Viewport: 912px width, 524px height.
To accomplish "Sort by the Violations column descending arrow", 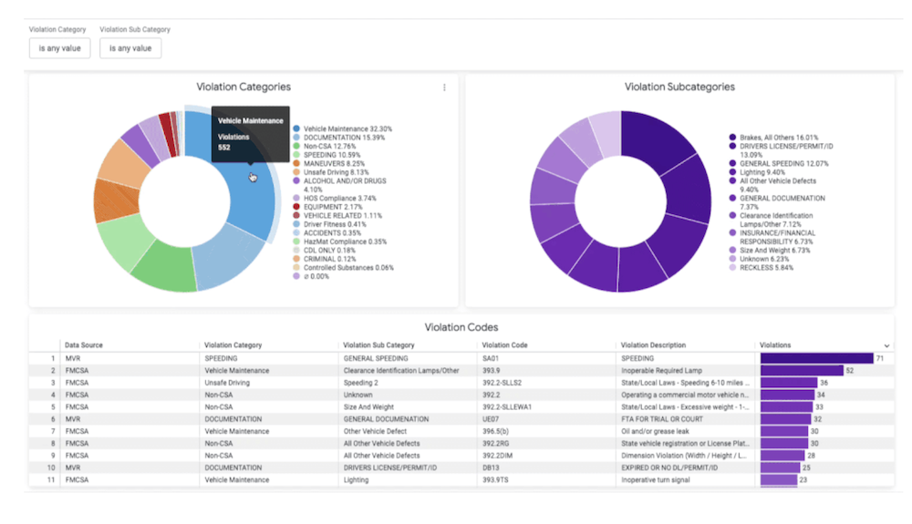I will coord(886,345).
